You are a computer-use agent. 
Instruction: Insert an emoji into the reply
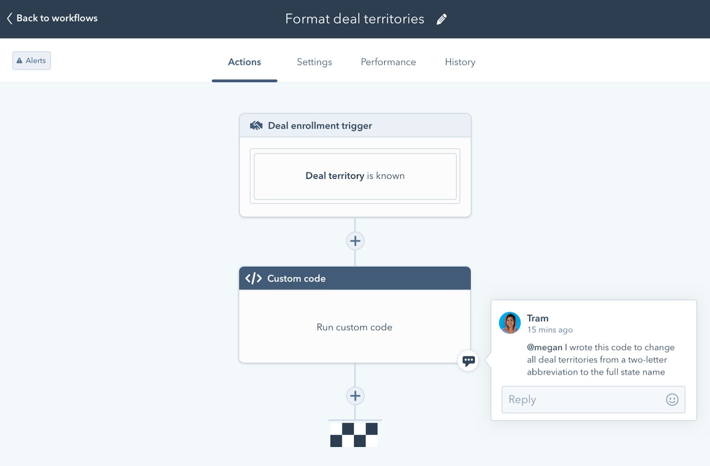coord(672,399)
